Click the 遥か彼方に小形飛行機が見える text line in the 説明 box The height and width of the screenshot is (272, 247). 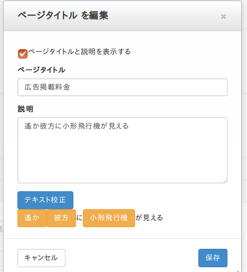click(77, 126)
